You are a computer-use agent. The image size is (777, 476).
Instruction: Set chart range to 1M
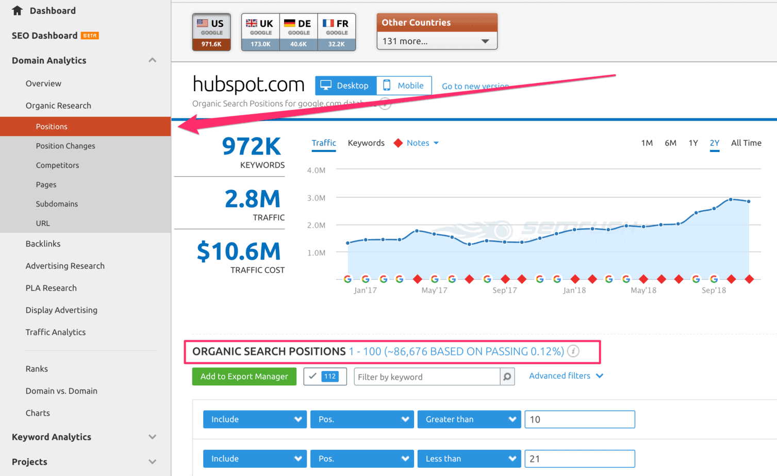pos(647,143)
